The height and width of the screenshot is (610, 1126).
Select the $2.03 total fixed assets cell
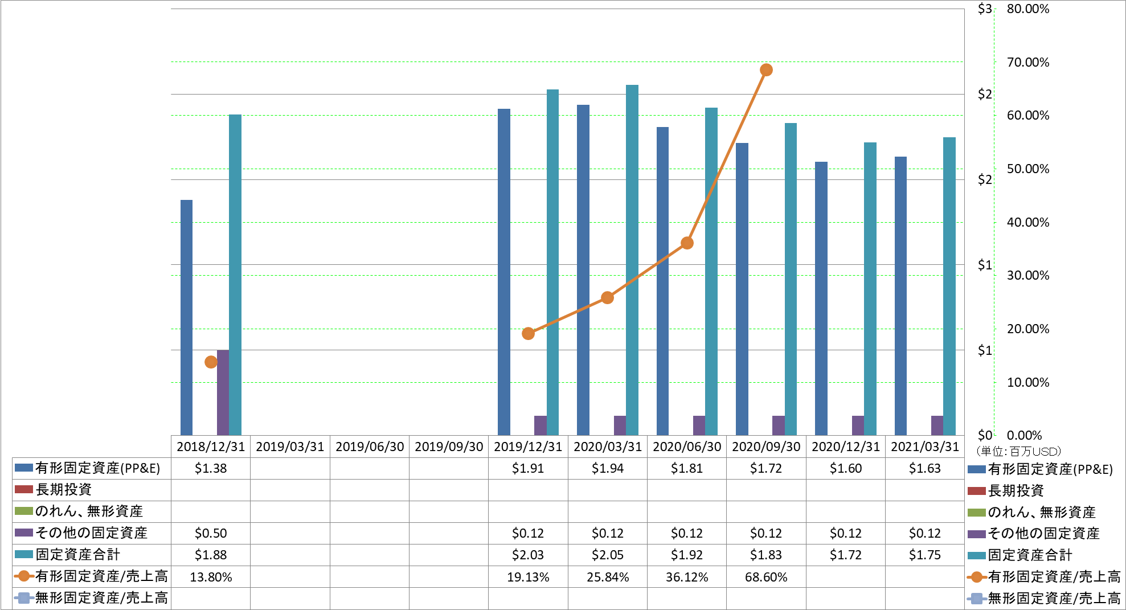click(528, 555)
